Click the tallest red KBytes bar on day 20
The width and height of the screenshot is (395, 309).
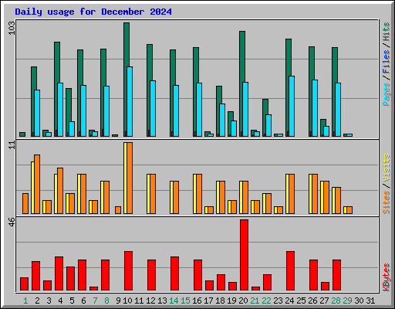point(244,255)
